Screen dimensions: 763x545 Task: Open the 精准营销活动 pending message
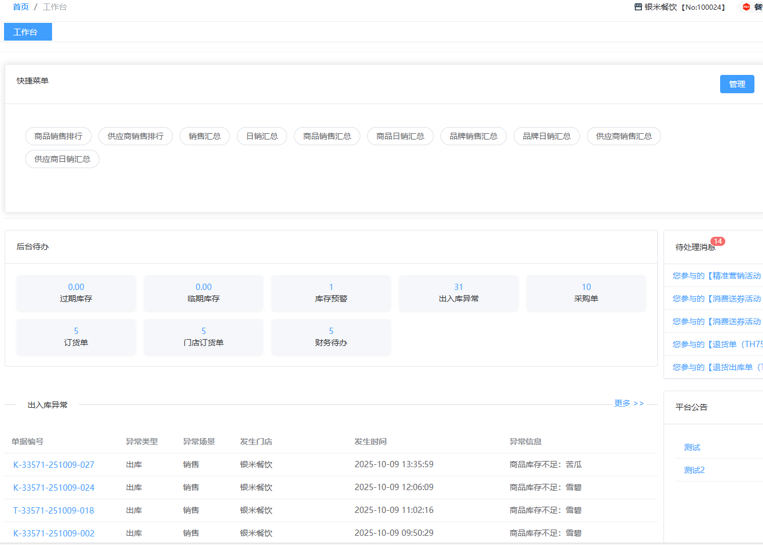point(717,276)
